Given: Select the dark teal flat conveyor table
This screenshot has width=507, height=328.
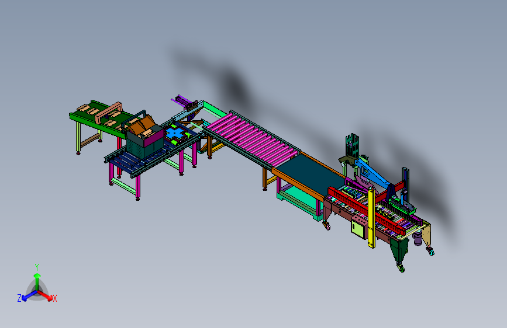Looking at the screenshot, I should [310, 175].
